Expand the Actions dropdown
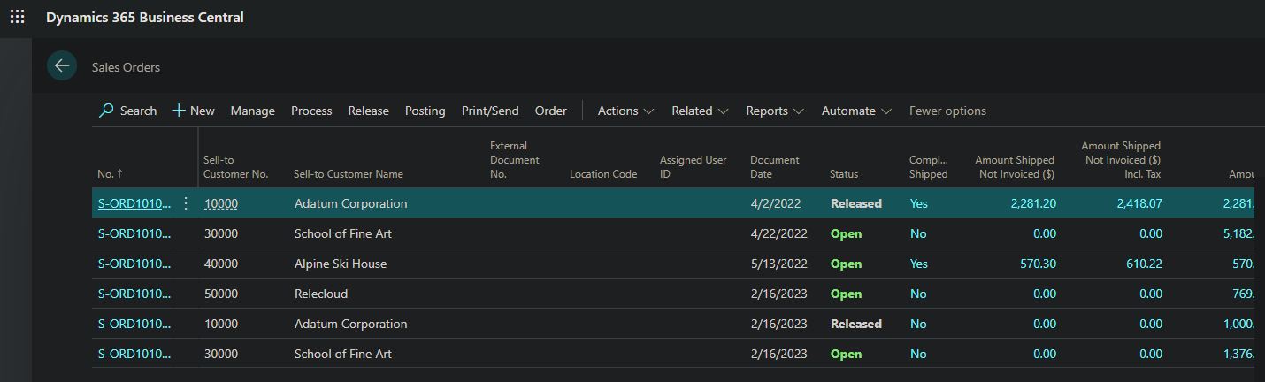This screenshot has height=382, width=1265. pyautogui.click(x=626, y=111)
